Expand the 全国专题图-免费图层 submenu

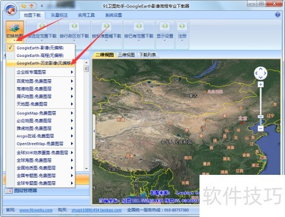coord(40,175)
